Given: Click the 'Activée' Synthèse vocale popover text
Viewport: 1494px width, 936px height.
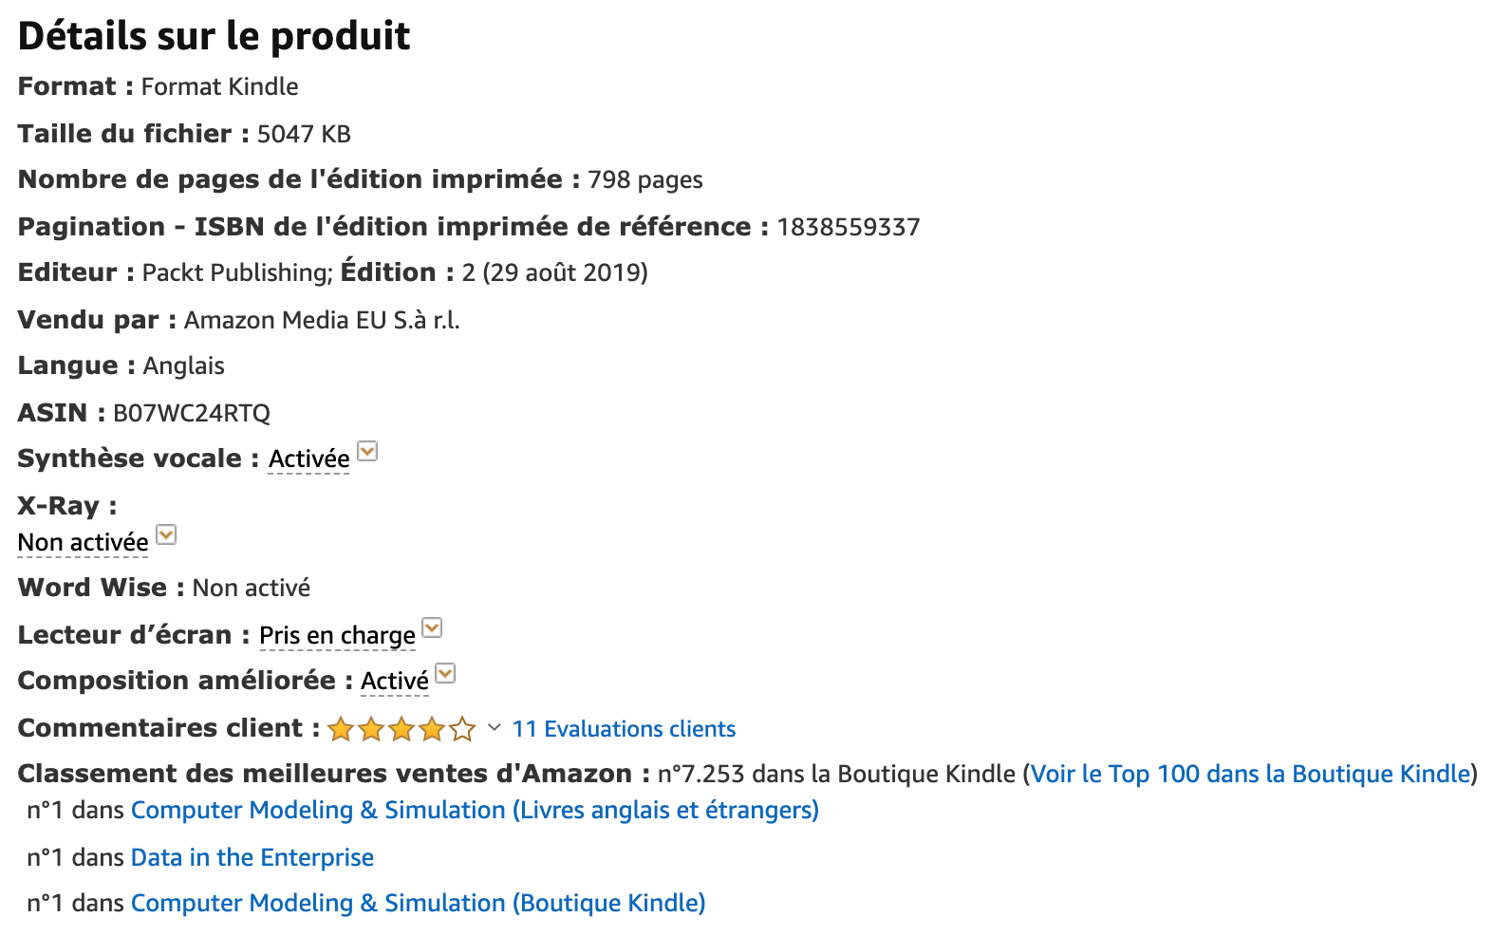Looking at the screenshot, I should click(x=309, y=459).
